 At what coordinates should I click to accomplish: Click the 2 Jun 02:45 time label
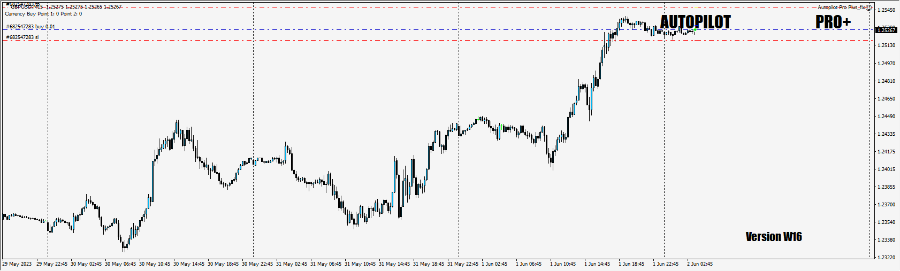(700, 264)
